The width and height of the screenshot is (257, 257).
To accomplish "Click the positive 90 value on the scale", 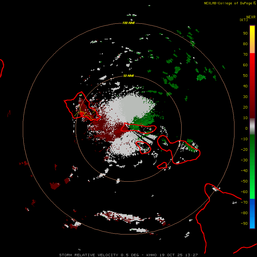I will 245,33.
